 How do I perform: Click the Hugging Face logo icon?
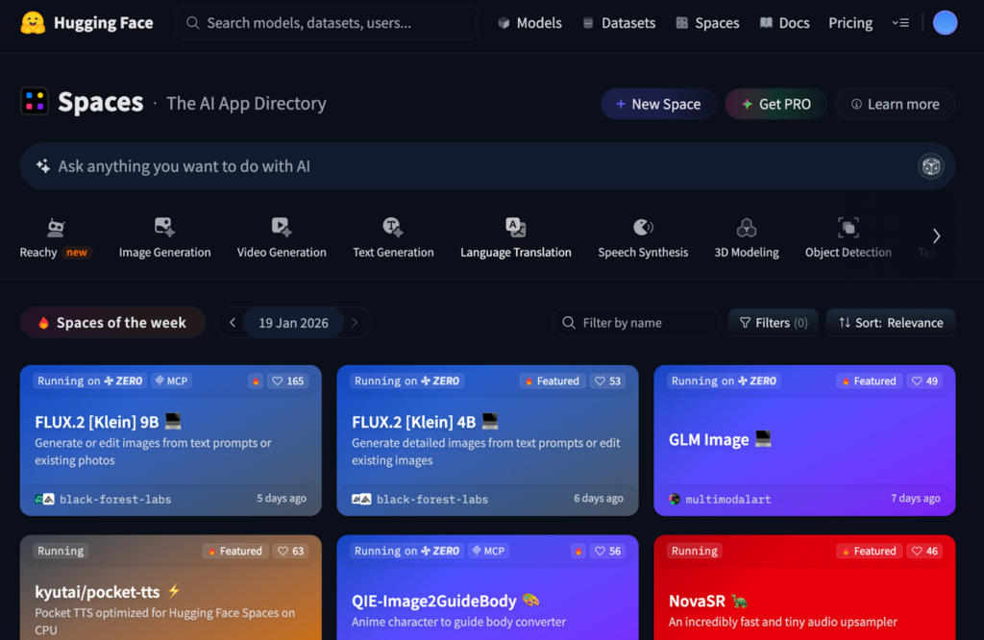(x=34, y=23)
